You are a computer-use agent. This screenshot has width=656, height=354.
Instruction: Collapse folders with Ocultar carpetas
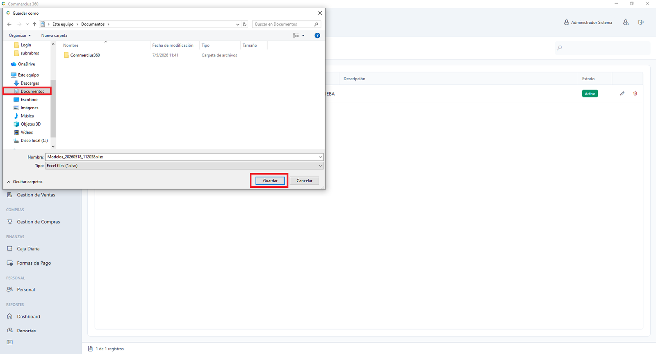click(25, 182)
